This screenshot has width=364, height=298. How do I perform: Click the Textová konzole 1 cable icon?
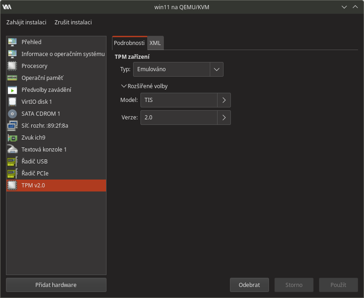12,149
